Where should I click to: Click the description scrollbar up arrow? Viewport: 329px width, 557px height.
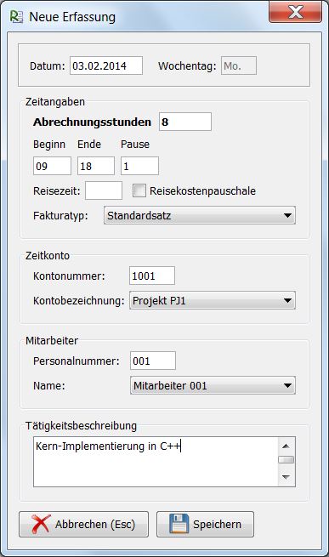(x=286, y=446)
